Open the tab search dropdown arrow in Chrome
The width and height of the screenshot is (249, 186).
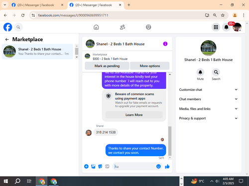click(5, 5)
